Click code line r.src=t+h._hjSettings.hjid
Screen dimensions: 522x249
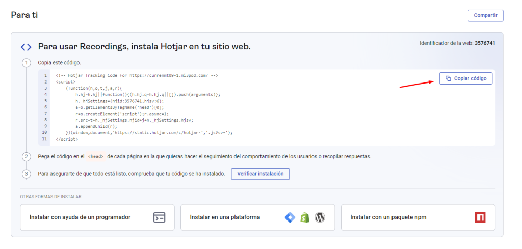pos(135,120)
